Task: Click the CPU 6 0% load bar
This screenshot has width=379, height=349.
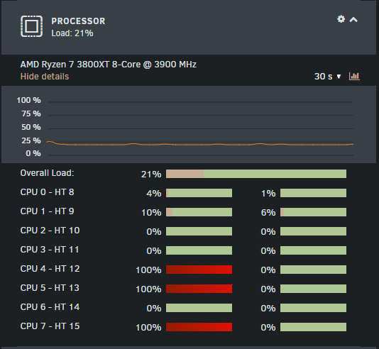Action: tap(199, 308)
